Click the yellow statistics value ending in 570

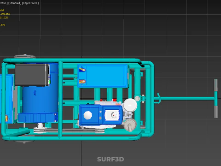pos(3,25)
